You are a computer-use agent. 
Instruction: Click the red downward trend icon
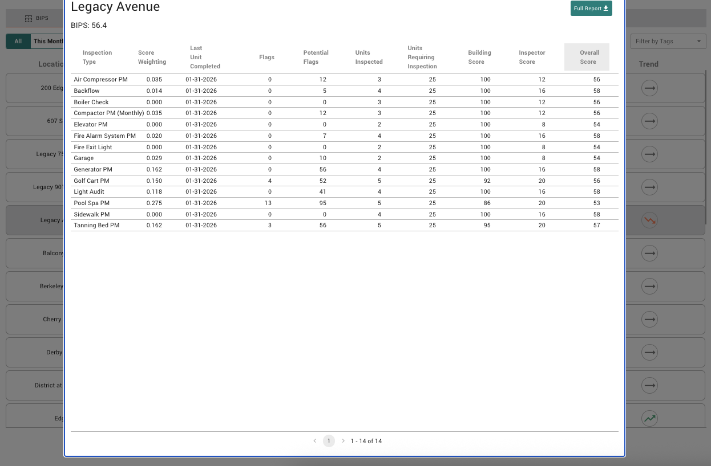point(649,220)
